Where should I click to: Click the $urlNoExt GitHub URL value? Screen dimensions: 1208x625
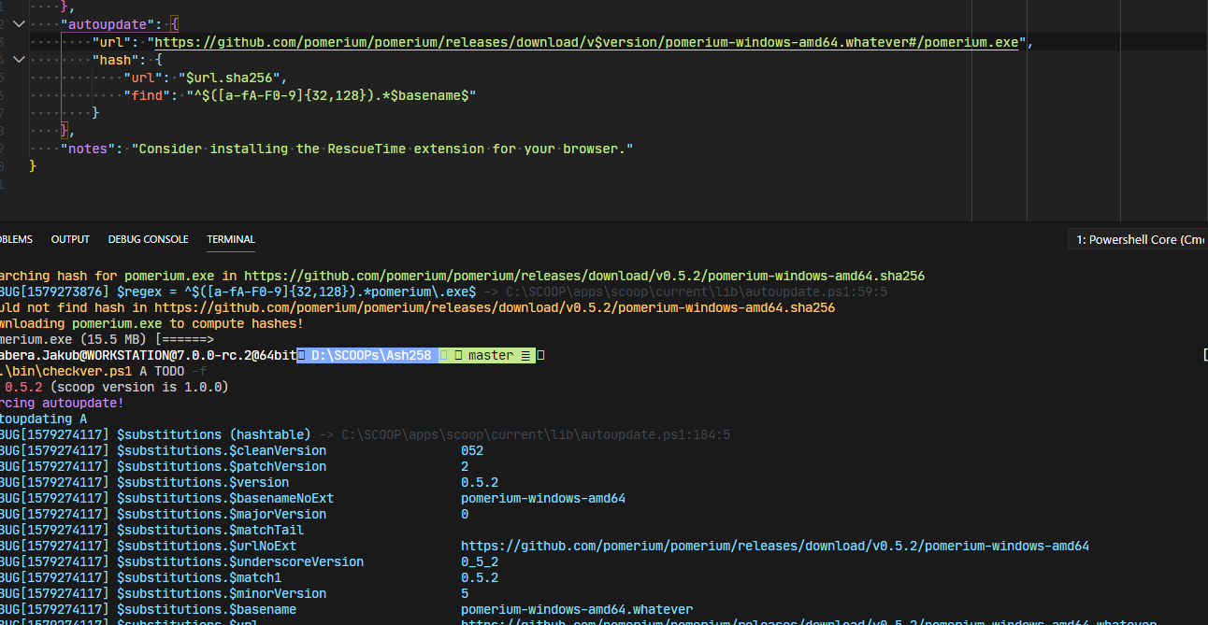(774, 545)
